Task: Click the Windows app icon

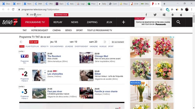Action: coord(164,15)
